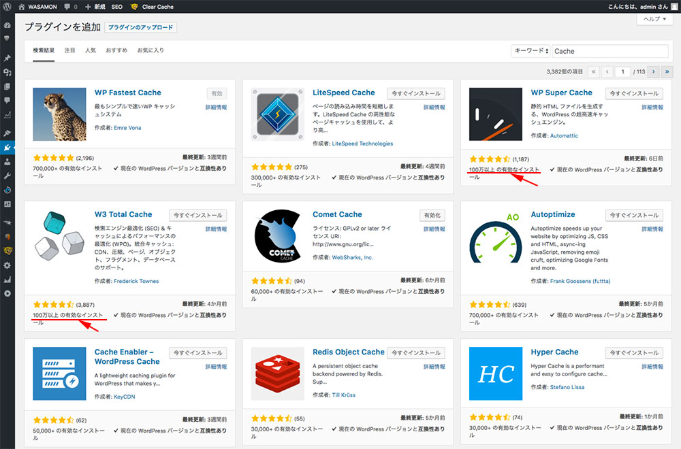Open W3 Total Cache title link
Image resolution: width=681 pixels, height=449 pixels.
[x=123, y=214]
